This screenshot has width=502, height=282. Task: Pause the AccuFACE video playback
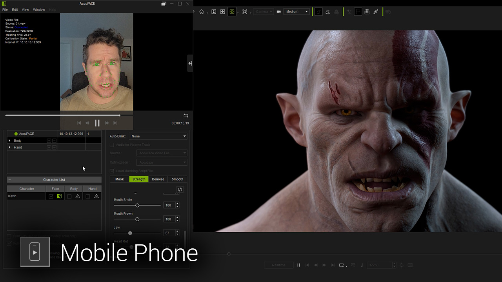97,123
